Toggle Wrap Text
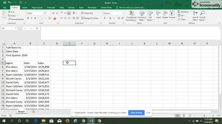This screenshot has width=222, height=124. (87, 13)
